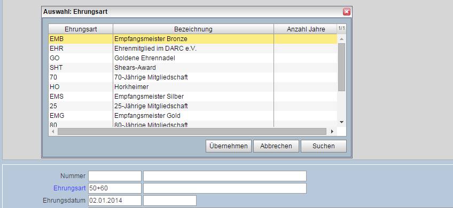Select the Empfangsmeister Silber row
The width and height of the screenshot is (453, 208).
click(x=193, y=97)
